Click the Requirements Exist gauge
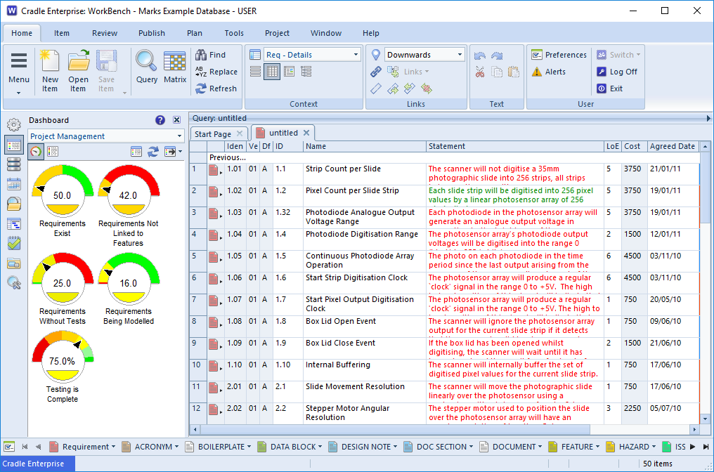The image size is (714, 472). point(63,191)
